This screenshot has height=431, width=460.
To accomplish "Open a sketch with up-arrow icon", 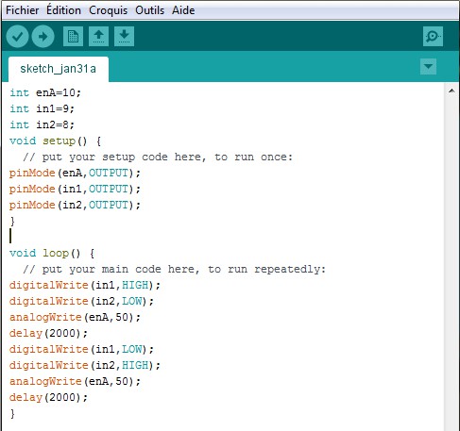I will pyautogui.click(x=98, y=37).
